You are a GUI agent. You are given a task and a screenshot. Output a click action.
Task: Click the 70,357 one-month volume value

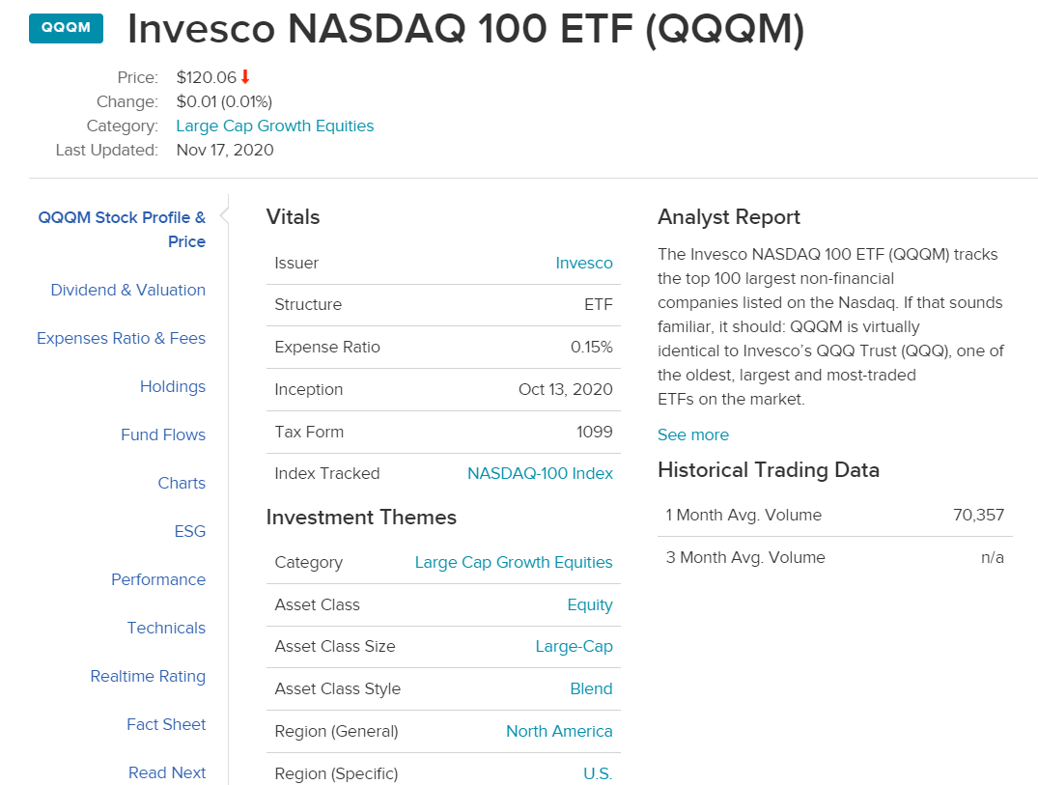[x=978, y=515]
